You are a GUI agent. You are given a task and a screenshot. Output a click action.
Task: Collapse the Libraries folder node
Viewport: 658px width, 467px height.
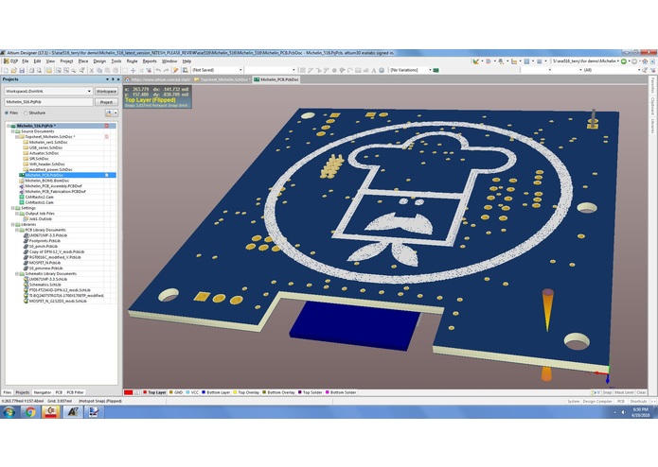point(12,224)
